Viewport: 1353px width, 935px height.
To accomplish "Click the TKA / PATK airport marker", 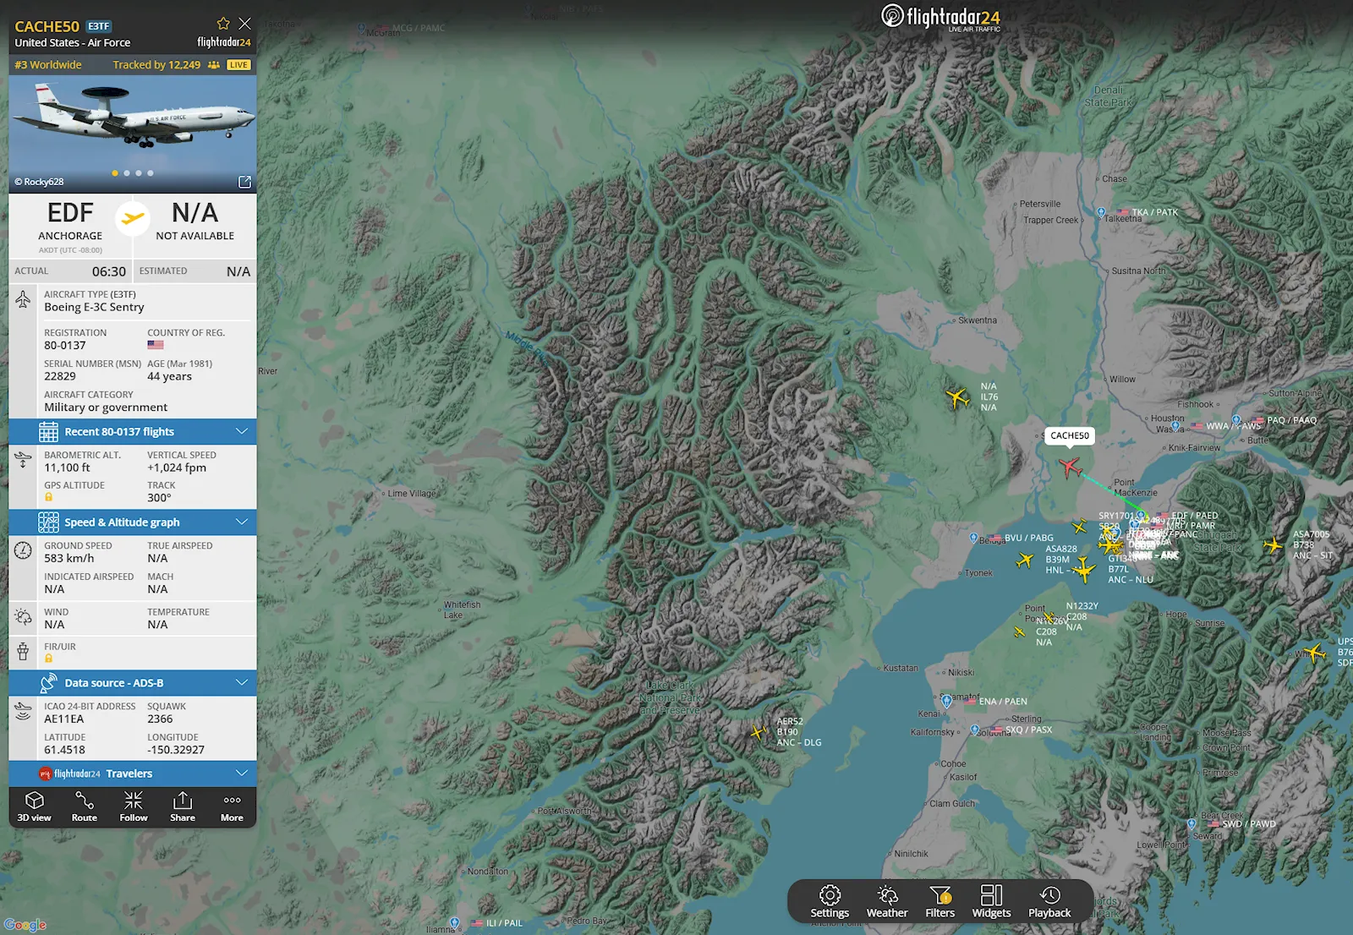I will 1101,212.
